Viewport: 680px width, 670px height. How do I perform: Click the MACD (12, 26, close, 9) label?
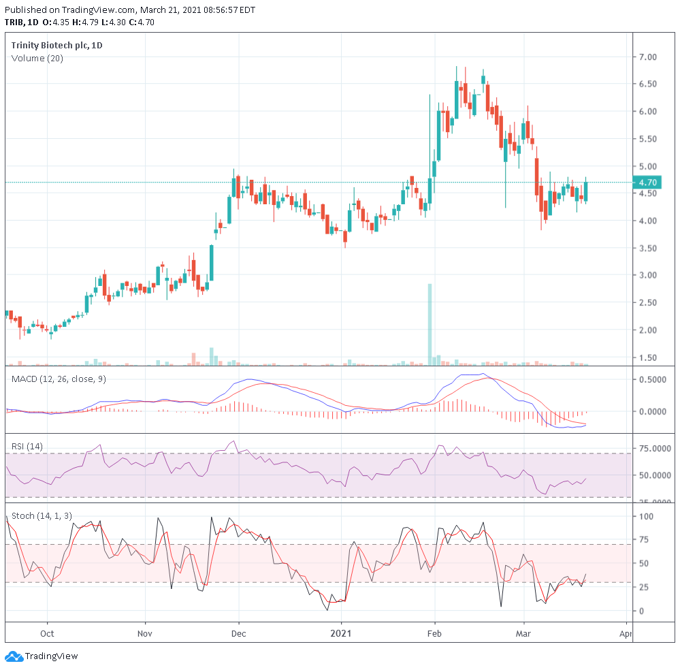59,379
